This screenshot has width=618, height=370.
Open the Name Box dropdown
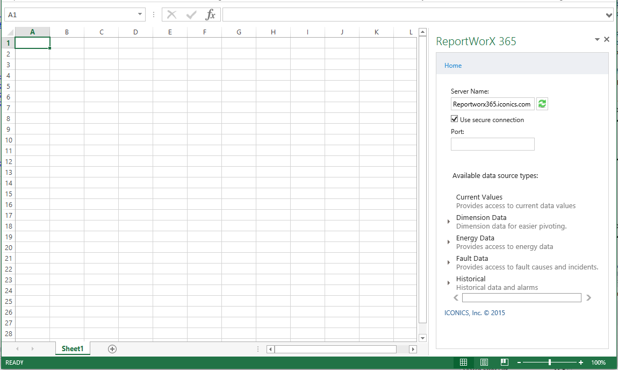(140, 15)
